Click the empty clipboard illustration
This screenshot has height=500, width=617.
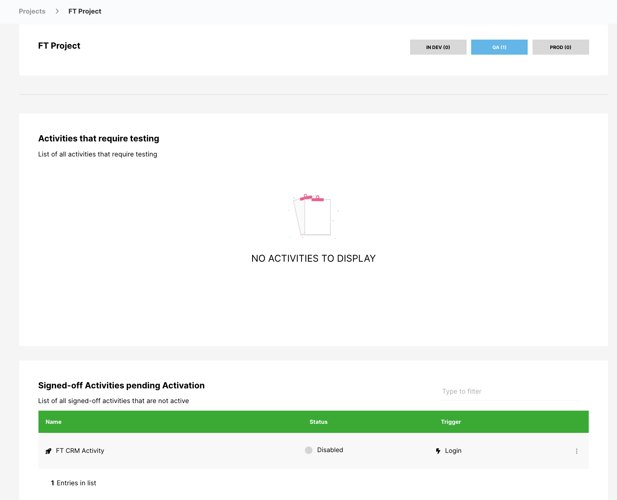pyautogui.click(x=313, y=216)
